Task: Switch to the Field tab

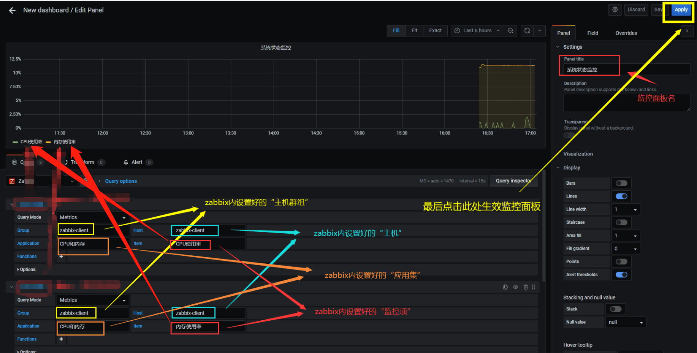Action: click(x=592, y=33)
